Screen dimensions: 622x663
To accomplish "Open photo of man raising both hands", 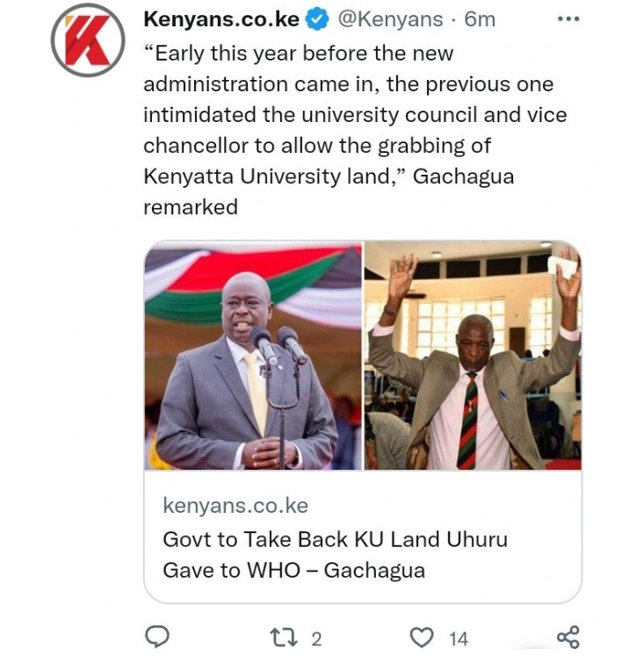I will click(473, 355).
